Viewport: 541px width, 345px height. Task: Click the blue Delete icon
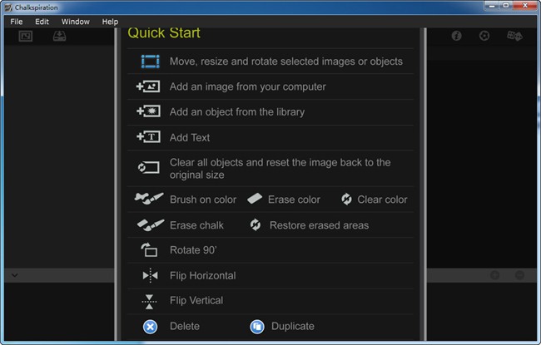(x=150, y=326)
